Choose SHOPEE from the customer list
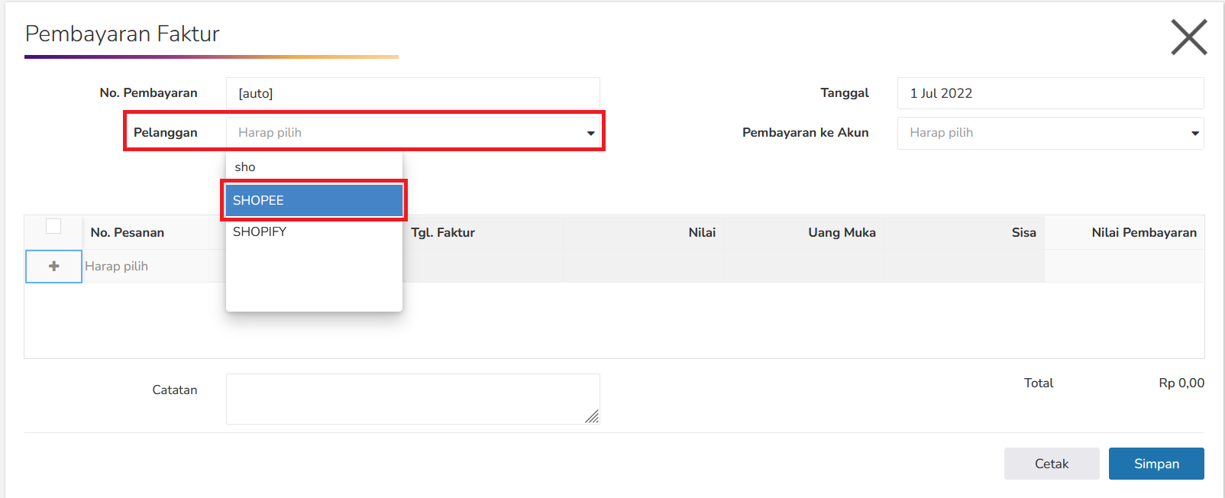The width and height of the screenshot is (1225, 498). 314,200
